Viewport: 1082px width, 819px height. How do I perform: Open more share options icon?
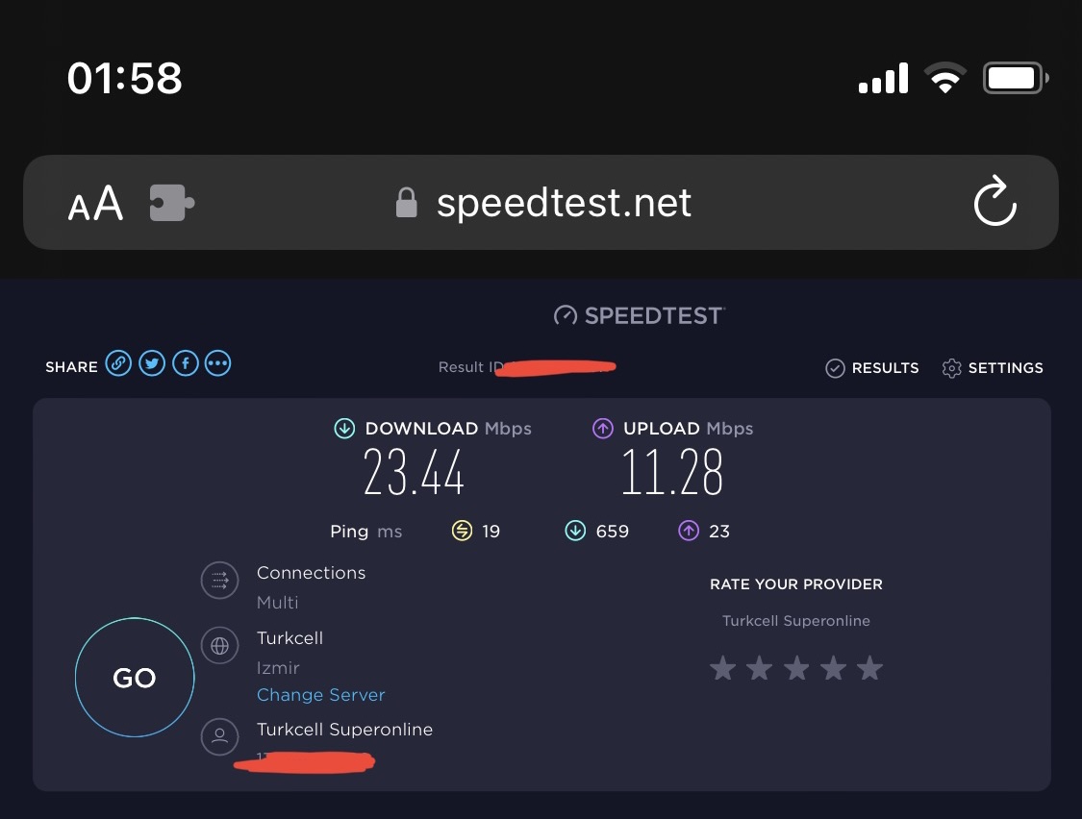[x=218, y=363]
